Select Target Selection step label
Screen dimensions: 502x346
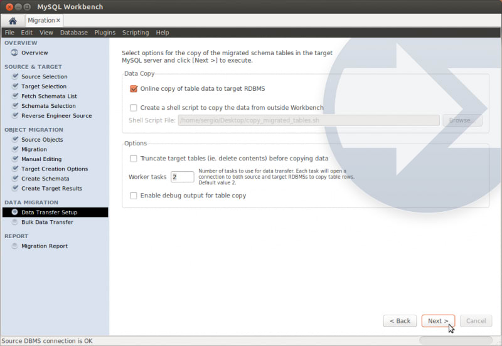[x=44, y=86]
